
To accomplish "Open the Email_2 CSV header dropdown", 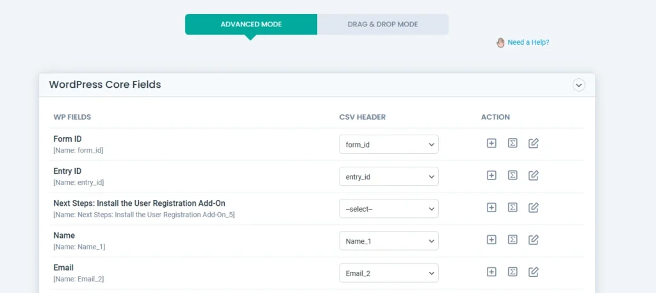I will tap(389, 272).
